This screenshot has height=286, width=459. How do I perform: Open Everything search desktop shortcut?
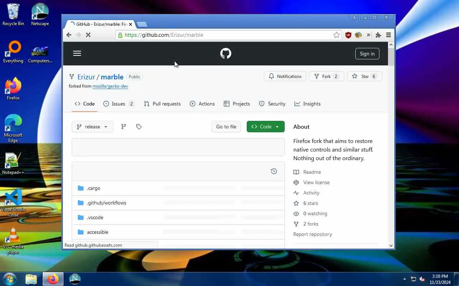13,52
